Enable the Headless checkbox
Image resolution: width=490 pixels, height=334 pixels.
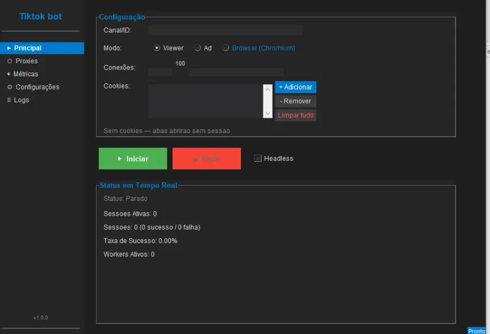pyautogui.click(x=258, y=158)
